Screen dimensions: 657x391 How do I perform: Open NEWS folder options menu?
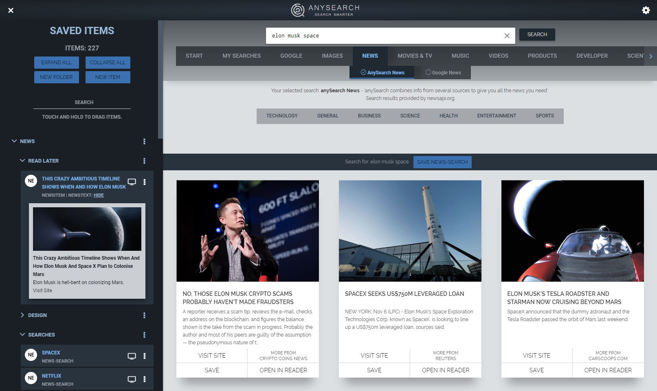(x=144, y=141)
